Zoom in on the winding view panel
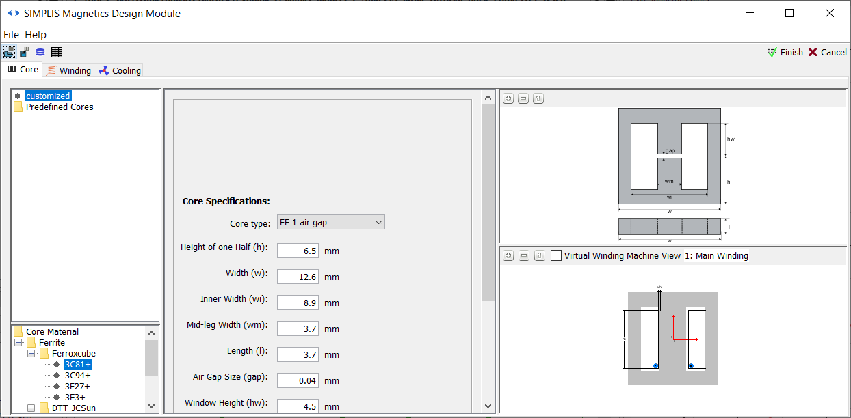Image resolution: width=851 pixels, height=418 pixels. point(508,255)
